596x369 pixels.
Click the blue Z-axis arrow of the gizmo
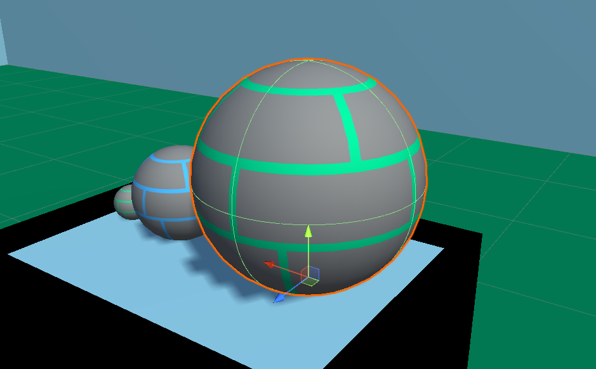click(279, 297)
